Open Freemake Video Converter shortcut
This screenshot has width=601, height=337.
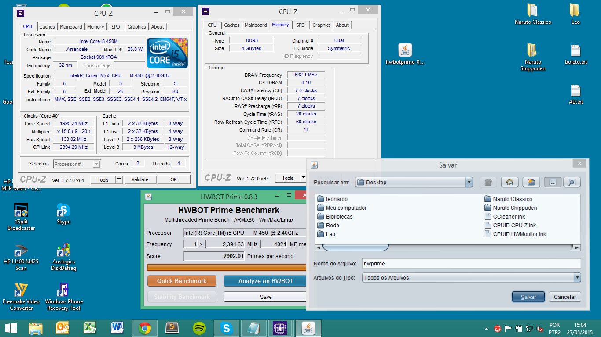coord(21,297)
